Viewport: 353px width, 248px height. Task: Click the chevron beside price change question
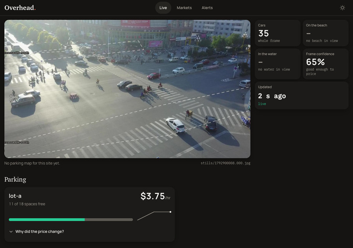click(11, 231)
